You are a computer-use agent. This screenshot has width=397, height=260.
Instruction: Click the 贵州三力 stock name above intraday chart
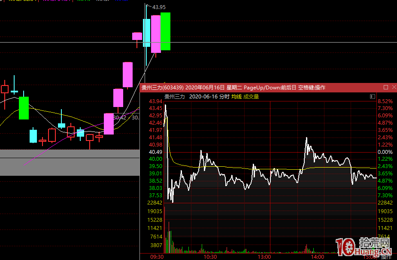pyautogui.click(x=175, y=97)
